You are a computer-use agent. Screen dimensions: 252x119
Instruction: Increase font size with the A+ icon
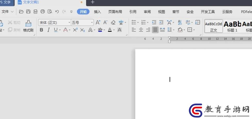click(98, 23)
